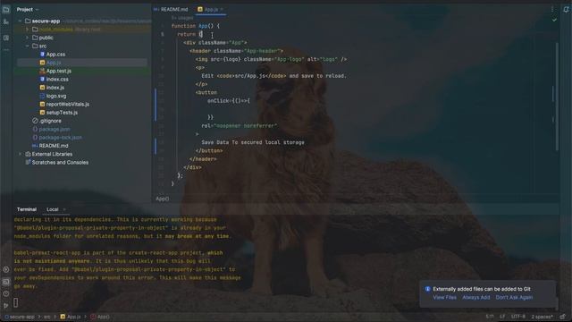
Task: Expand the node_modules folder
Action: pos(28,30)
